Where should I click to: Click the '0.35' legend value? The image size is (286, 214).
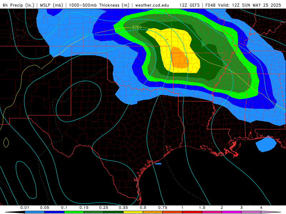123,208
